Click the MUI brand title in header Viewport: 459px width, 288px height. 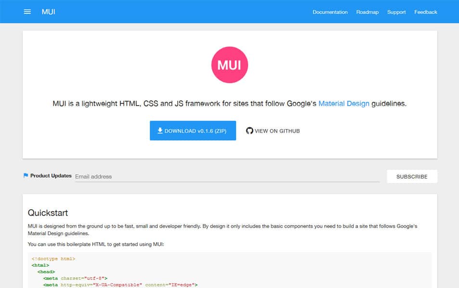click(48, 12)
